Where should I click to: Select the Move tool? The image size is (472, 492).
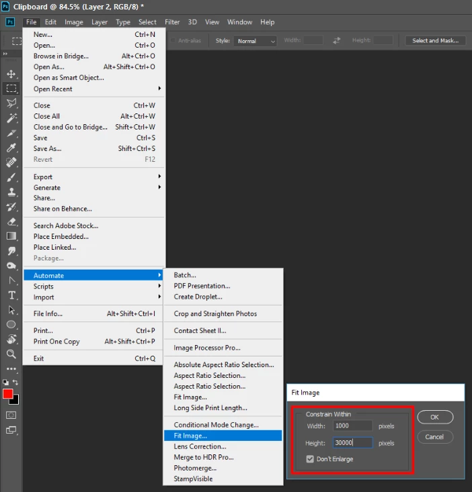11,74
